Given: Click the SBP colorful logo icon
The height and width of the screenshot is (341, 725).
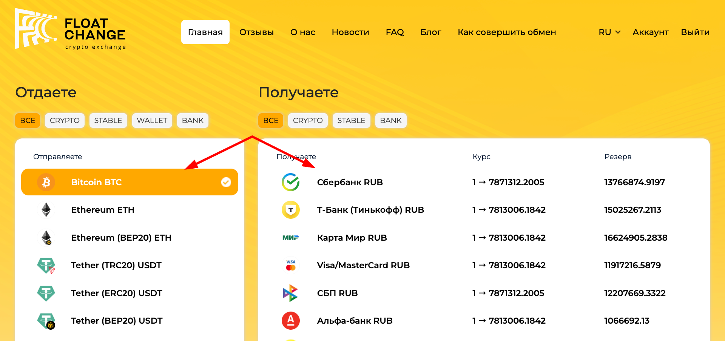Looking at the screenshot, I should point(291,293).
